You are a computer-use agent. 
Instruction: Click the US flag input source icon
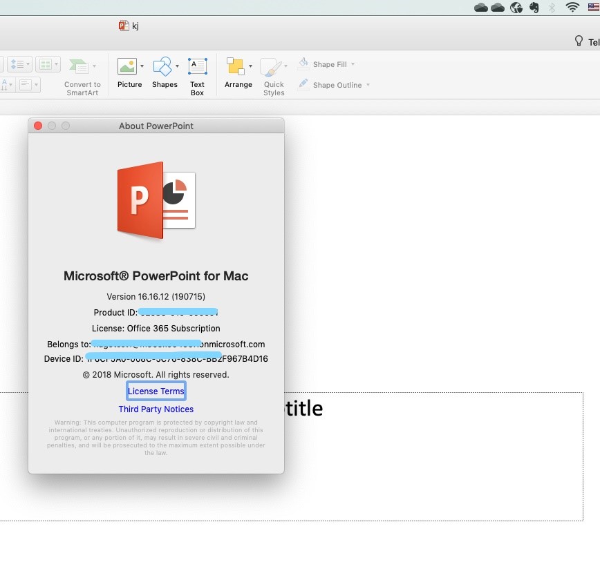pyautogui.click(x=594, y=7)
